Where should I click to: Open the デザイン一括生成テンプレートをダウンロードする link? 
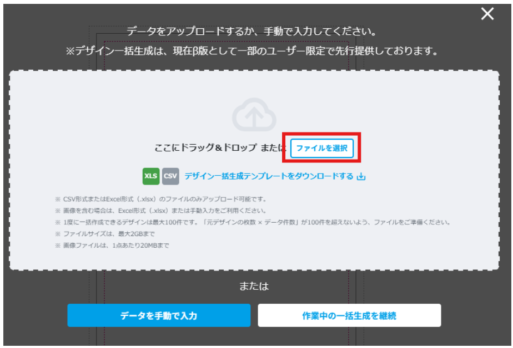coord(269,177)
